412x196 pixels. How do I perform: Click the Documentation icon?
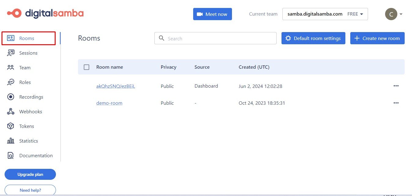(x=11, y=155)
